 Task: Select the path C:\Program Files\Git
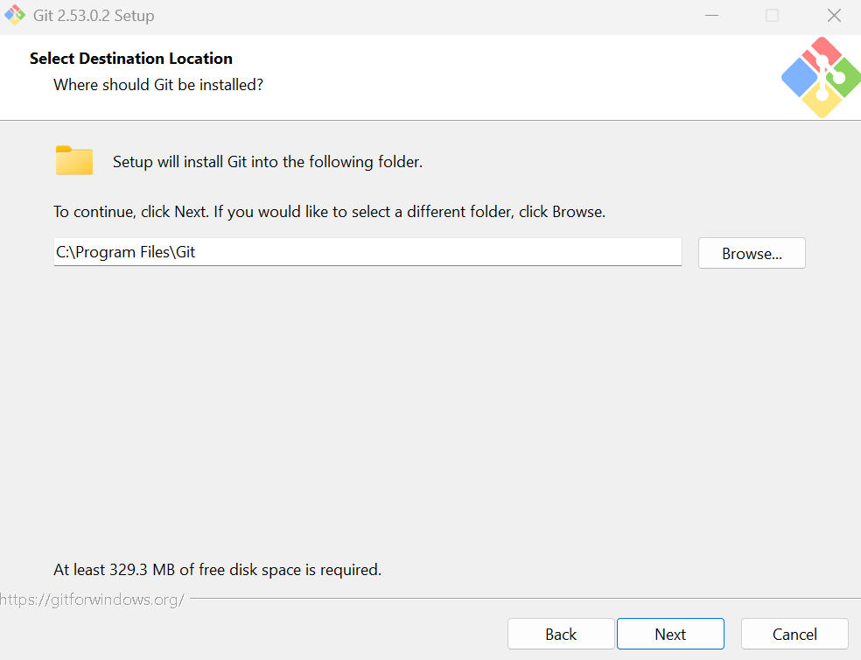127,251
